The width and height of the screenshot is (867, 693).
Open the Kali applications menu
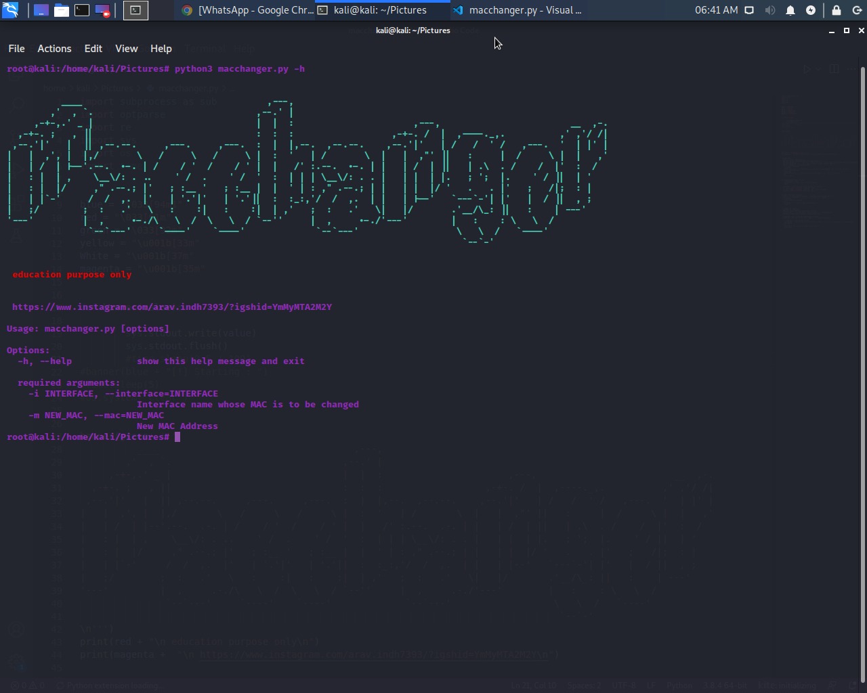[9, 9]
